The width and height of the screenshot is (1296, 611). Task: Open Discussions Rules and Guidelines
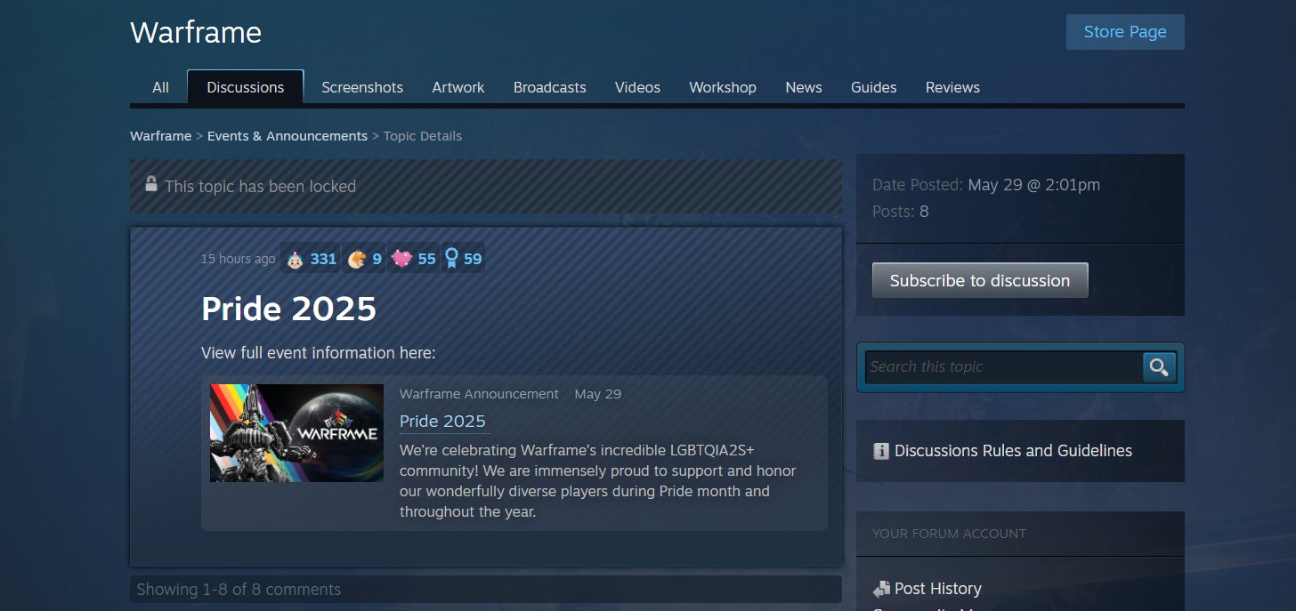(1013, 451)
